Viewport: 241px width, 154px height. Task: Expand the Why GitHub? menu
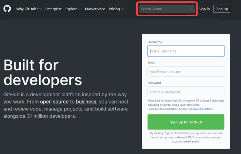pyautogui.click(x=29, y=9)
